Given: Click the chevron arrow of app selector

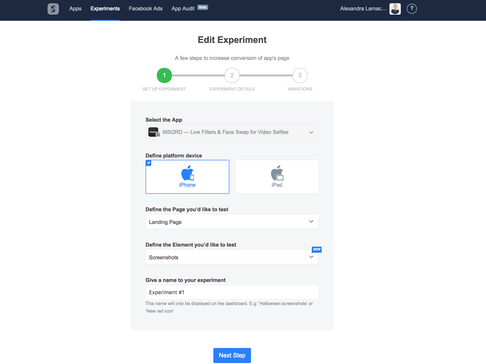Looking at the screenshot, I should click(x=311, y=132).
